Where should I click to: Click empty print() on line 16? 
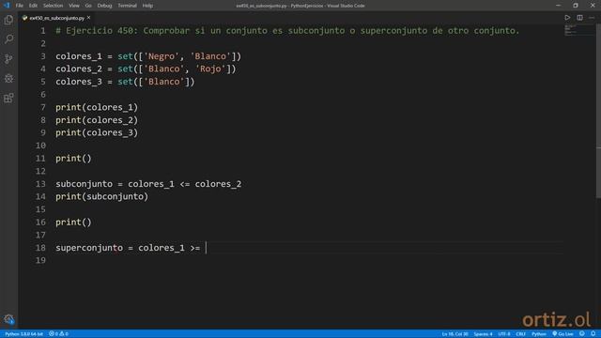(x=73, y=223)
